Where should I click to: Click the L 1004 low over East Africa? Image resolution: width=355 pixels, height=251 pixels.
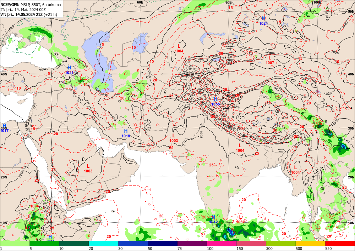34,203
